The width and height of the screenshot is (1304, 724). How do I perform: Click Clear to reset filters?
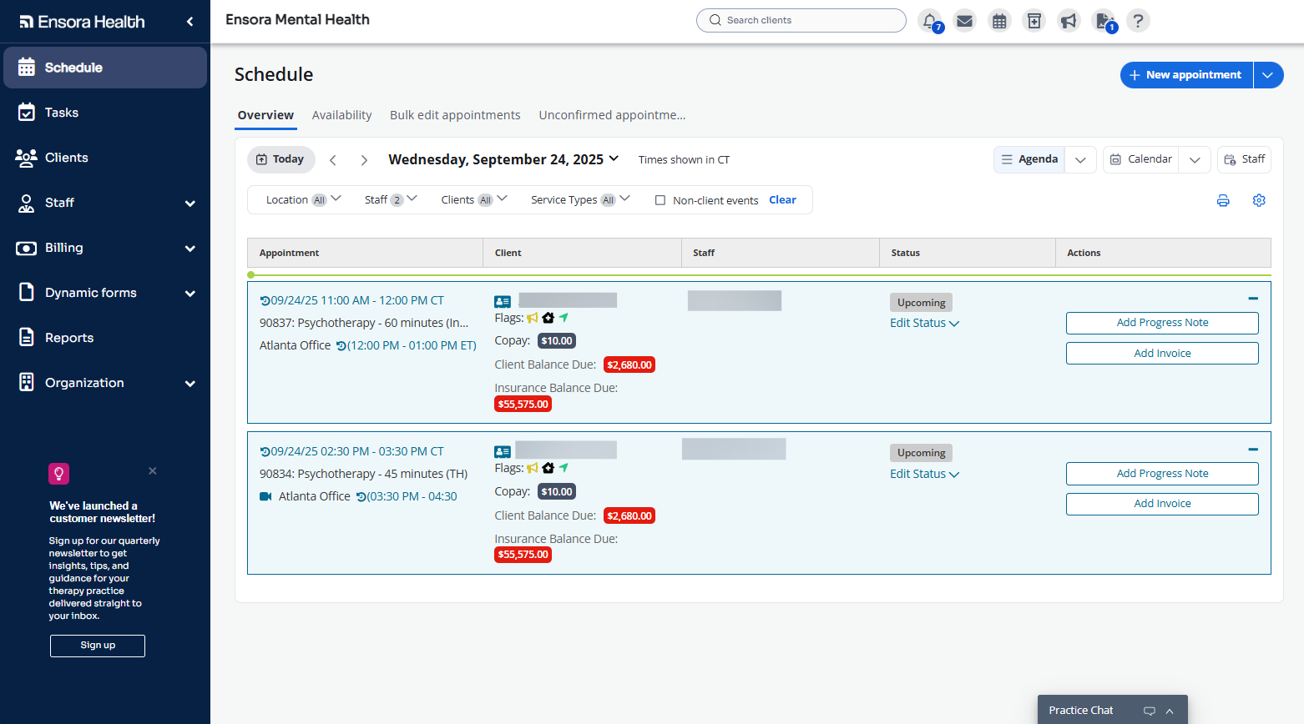coord(782,200)
